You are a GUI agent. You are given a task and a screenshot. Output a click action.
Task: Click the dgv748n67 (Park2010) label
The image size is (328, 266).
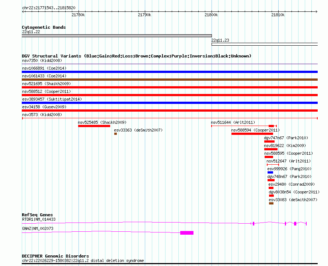pyautogui.click(x=289, y=177)
